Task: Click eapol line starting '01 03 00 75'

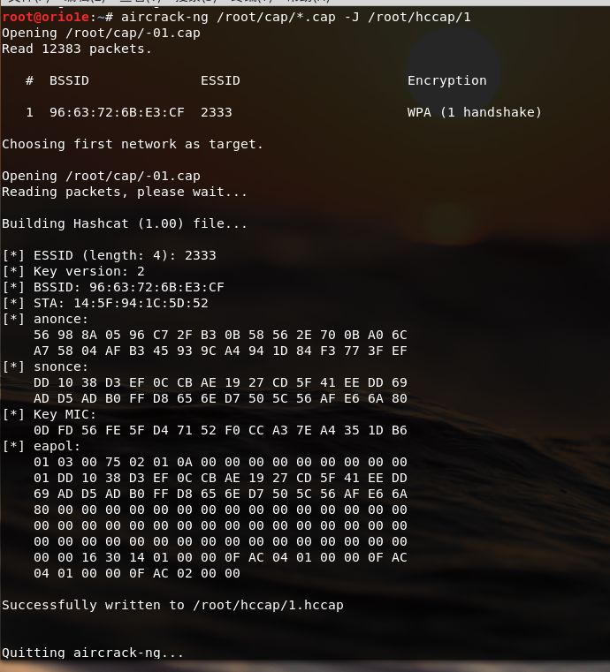Action: [220, 462]
